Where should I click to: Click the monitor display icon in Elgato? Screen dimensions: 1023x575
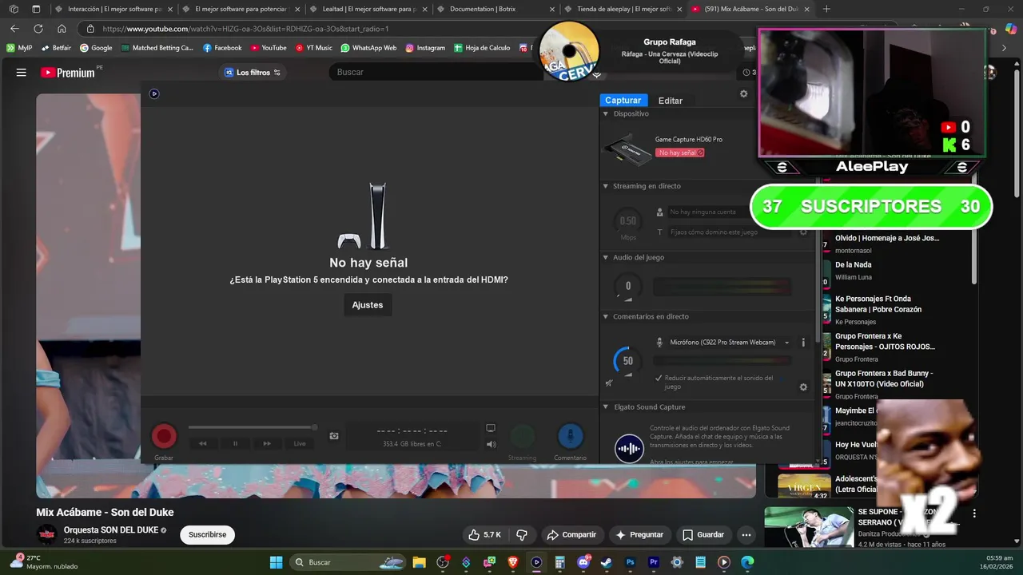point(491,428)
